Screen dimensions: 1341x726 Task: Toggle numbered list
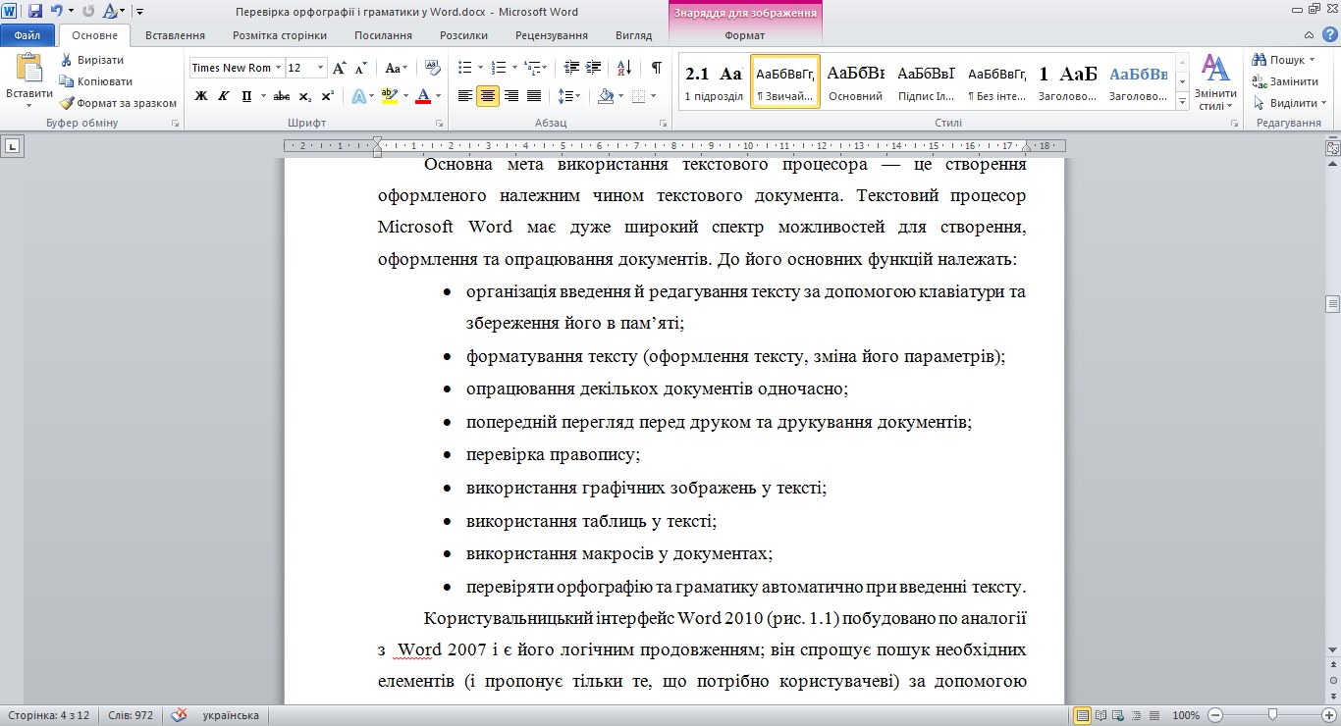pos(498,68)
